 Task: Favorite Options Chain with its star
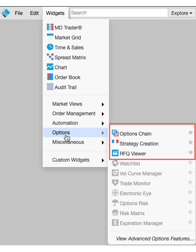[x=191, y=133]
